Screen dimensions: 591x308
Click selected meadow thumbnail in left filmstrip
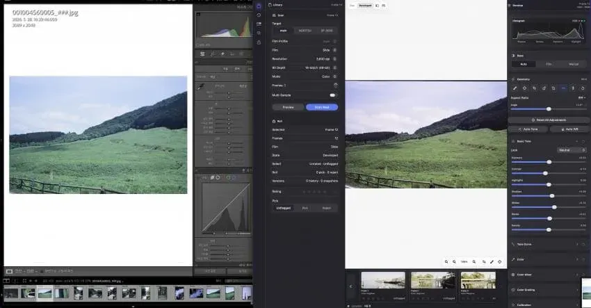tap(45, 293)
